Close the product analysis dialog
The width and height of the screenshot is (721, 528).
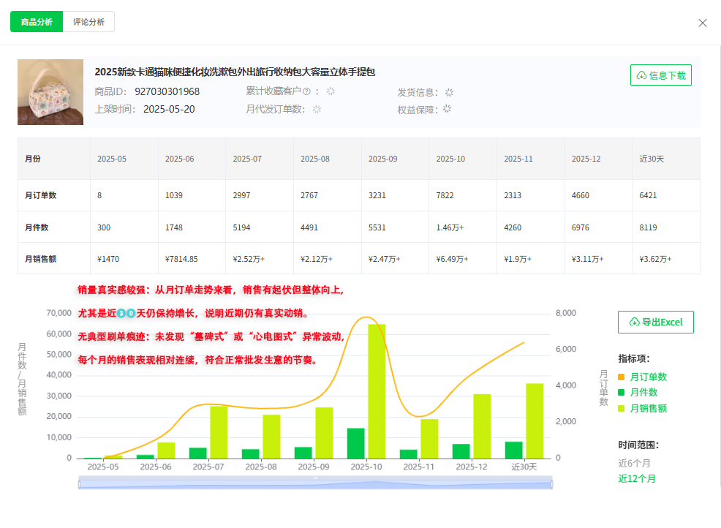703,23
